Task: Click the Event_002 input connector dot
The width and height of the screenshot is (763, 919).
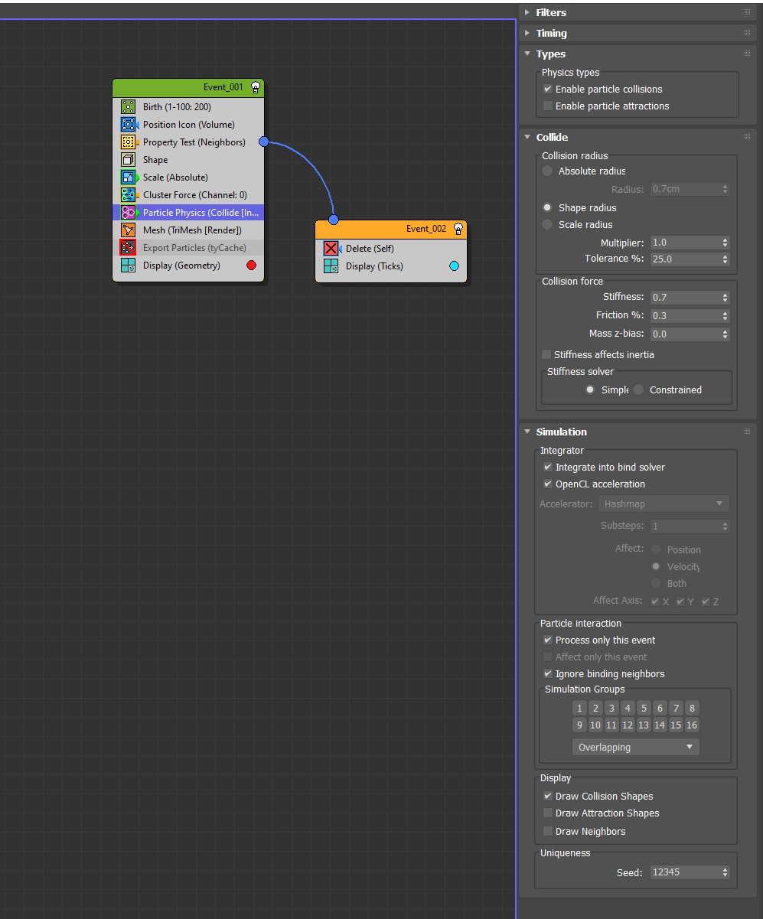Action: [334, 220]
